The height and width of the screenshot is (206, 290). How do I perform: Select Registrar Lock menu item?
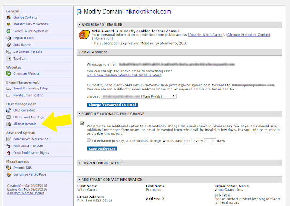coord(23,38)
